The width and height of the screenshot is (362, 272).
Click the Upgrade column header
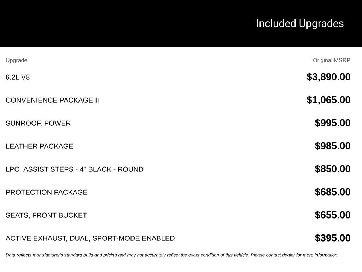(x=16, y=60)
